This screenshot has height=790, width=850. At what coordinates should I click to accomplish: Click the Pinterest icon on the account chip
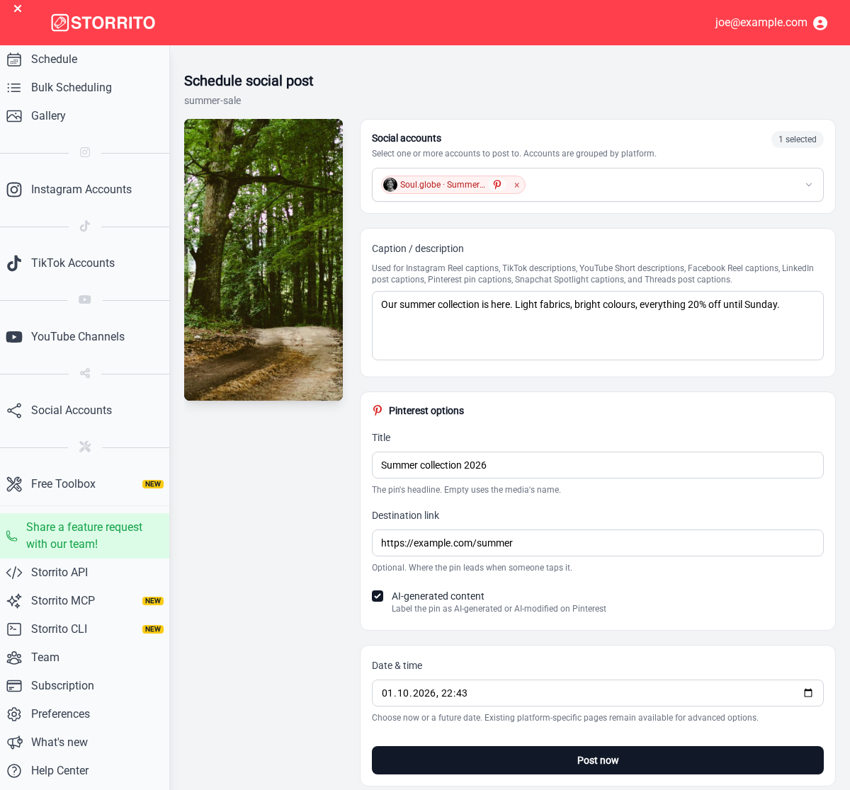tap(497, 185)
